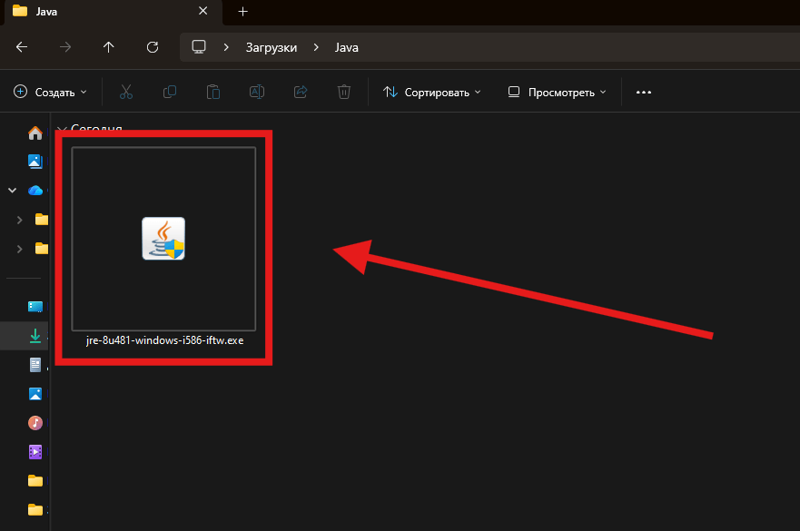
Task: Open Videos in the sidebar
Action: (35, 452)
